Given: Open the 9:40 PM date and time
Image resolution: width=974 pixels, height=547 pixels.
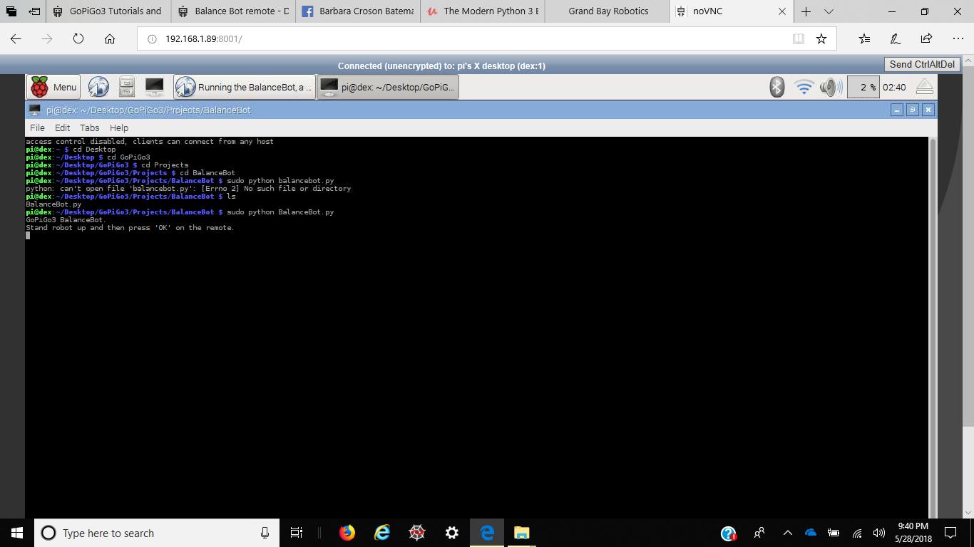Looking at the screenshot, I should [913, 533].
